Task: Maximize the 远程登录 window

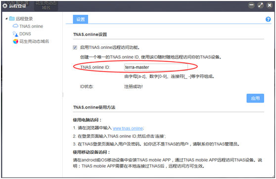Action: point(261,5)
